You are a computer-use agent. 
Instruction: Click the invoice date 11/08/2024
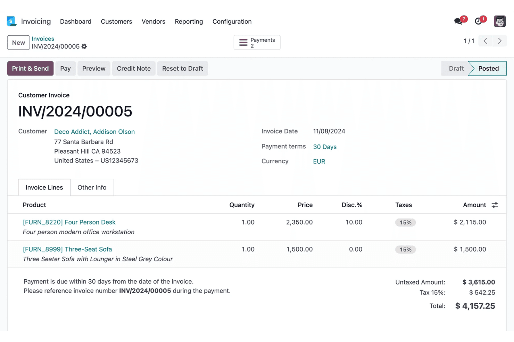pos(329,131)
